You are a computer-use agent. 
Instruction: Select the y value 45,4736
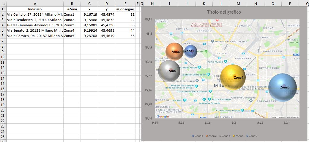coord(106,25)
